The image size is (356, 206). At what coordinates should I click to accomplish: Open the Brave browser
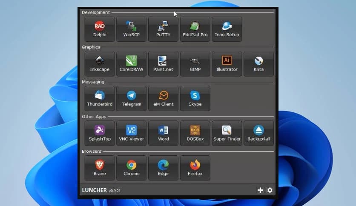[100, 168]
